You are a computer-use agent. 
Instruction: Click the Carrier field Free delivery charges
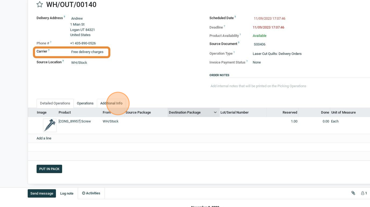click(87, 52)
